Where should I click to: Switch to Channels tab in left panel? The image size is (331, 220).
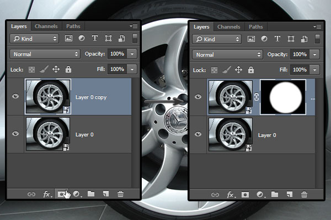46,26
